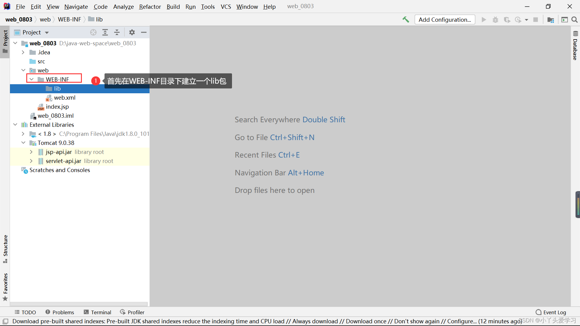Click WEB-INF breadcrumb in navigation bar
The image size is (580, 326).
(x=69, y=19)
